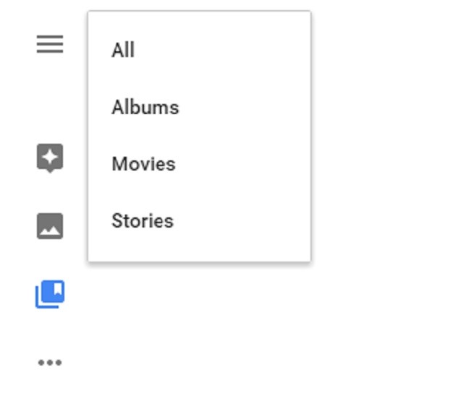Viewport: 463px width, 411px height.
Task: Expand the sidebar with three-line icon
Action: tap(50, 44)
